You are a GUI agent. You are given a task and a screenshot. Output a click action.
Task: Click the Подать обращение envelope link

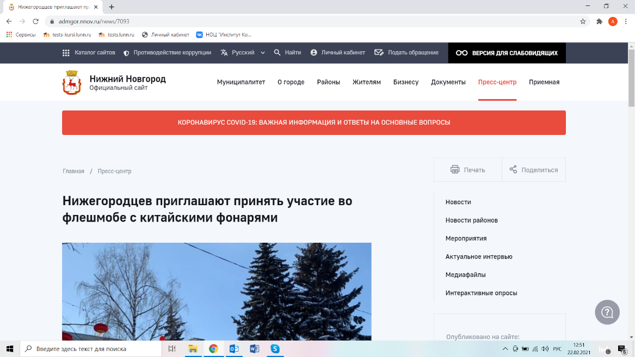406,53
